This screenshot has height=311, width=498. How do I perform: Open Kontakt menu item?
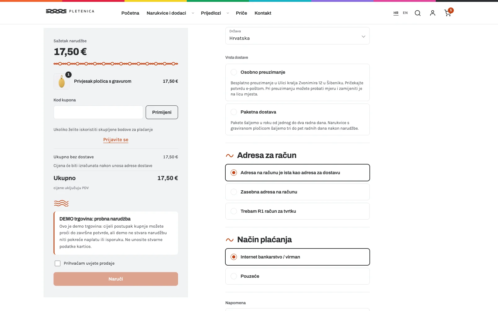click(263, 13)
